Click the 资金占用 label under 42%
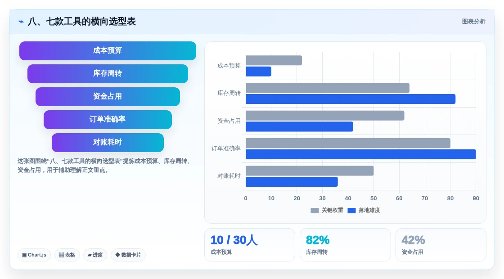The height and width of the screenshot is (279, 504). [412, 252]
